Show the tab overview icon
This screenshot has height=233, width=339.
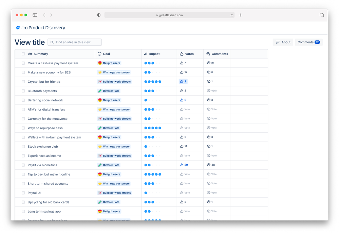click(x=322, y=15)
